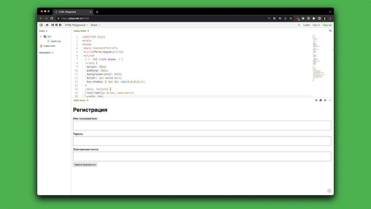Open the Web View three-dots menu
Viewport: 371px width, 209px height.
click(x=330, y=100)
